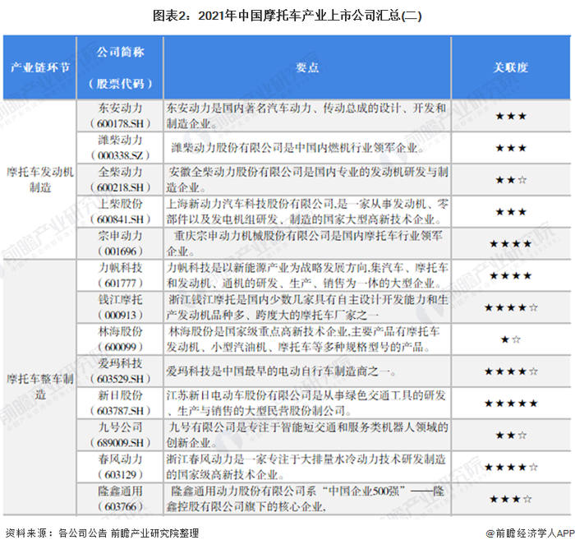Click the five-star rating for 新日股份
Image resolution: width=575 pixels, height=549 pixels.
coord(511,404)
